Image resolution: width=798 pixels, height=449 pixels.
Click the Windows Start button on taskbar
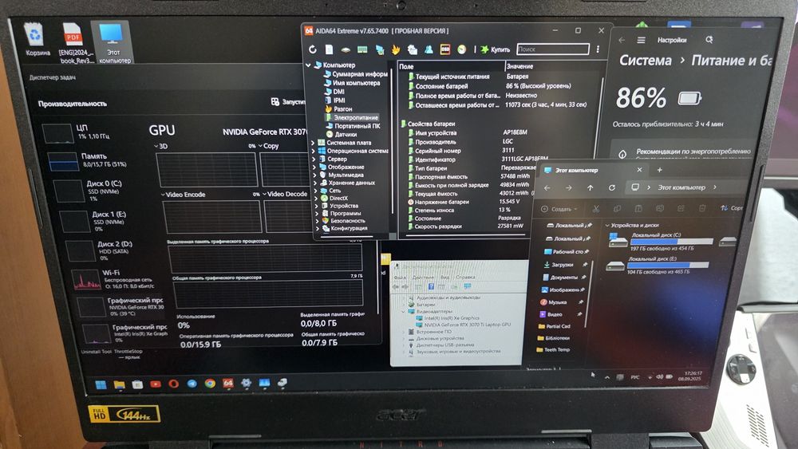tap(101, 385)
